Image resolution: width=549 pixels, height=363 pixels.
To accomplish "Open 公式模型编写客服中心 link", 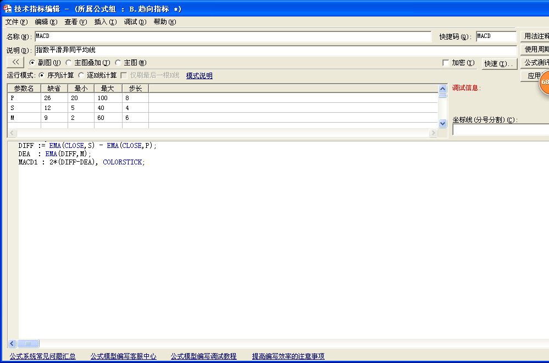I will click(123, 356).
